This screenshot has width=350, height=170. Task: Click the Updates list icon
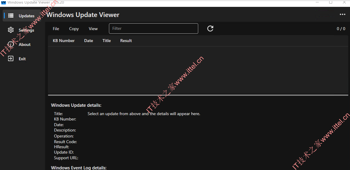pos(11,16)
